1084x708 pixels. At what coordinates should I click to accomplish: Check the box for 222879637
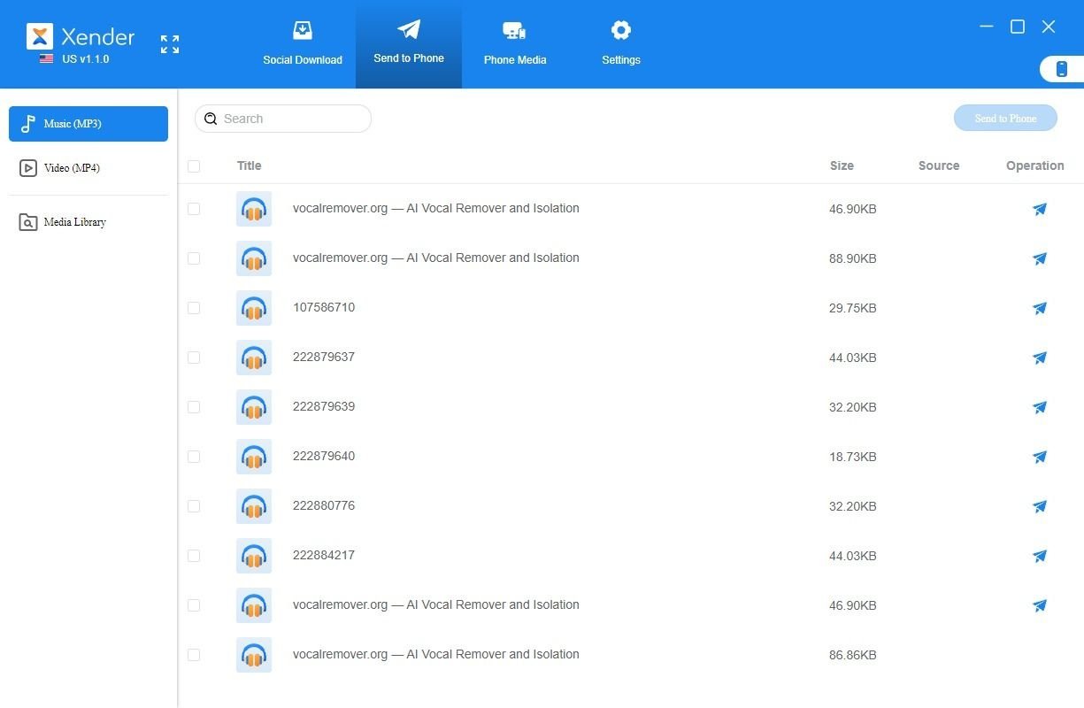click(x=194, y=358)
